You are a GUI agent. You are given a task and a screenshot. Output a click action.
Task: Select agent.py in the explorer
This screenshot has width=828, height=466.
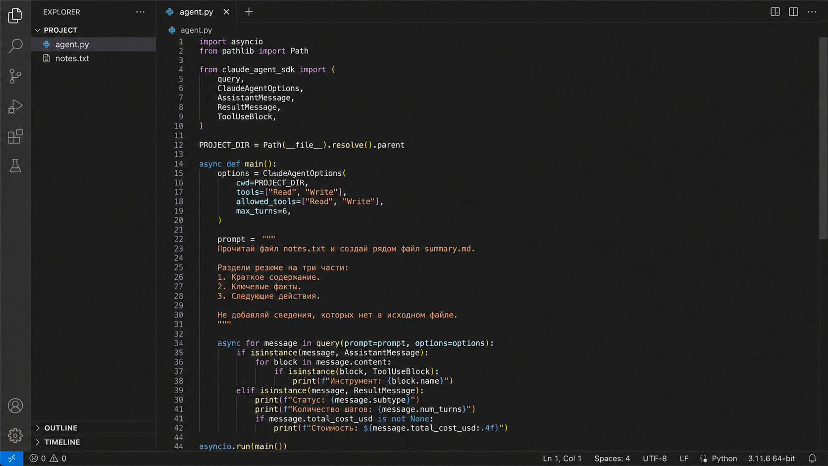coord(93,44)
